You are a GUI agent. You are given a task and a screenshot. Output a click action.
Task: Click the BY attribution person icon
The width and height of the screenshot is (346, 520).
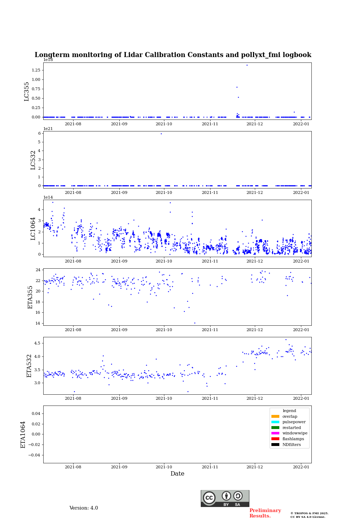(226, 496)
